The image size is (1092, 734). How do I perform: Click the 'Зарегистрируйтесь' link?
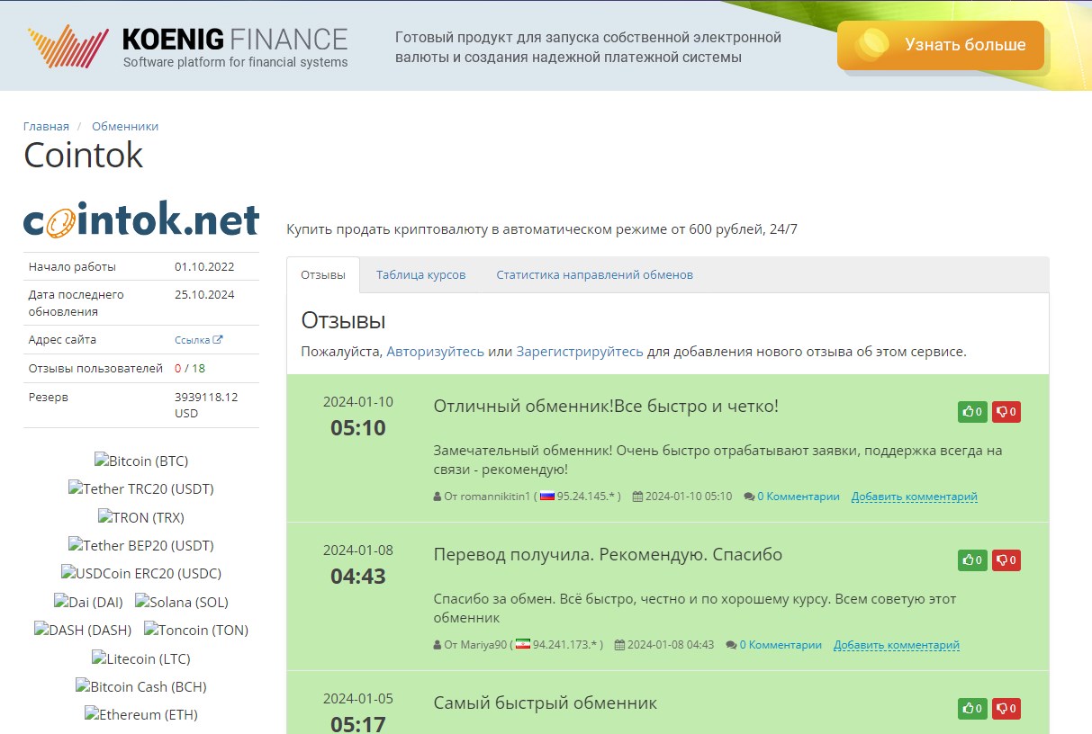point(580,352)
